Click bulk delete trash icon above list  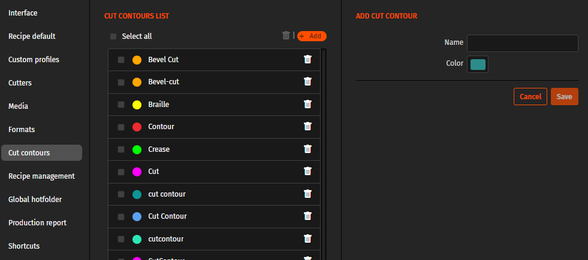pyautogui.click(x=286, y=36)
